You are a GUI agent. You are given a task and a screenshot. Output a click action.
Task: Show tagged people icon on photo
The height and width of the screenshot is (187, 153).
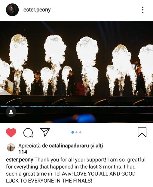[11, 112]
